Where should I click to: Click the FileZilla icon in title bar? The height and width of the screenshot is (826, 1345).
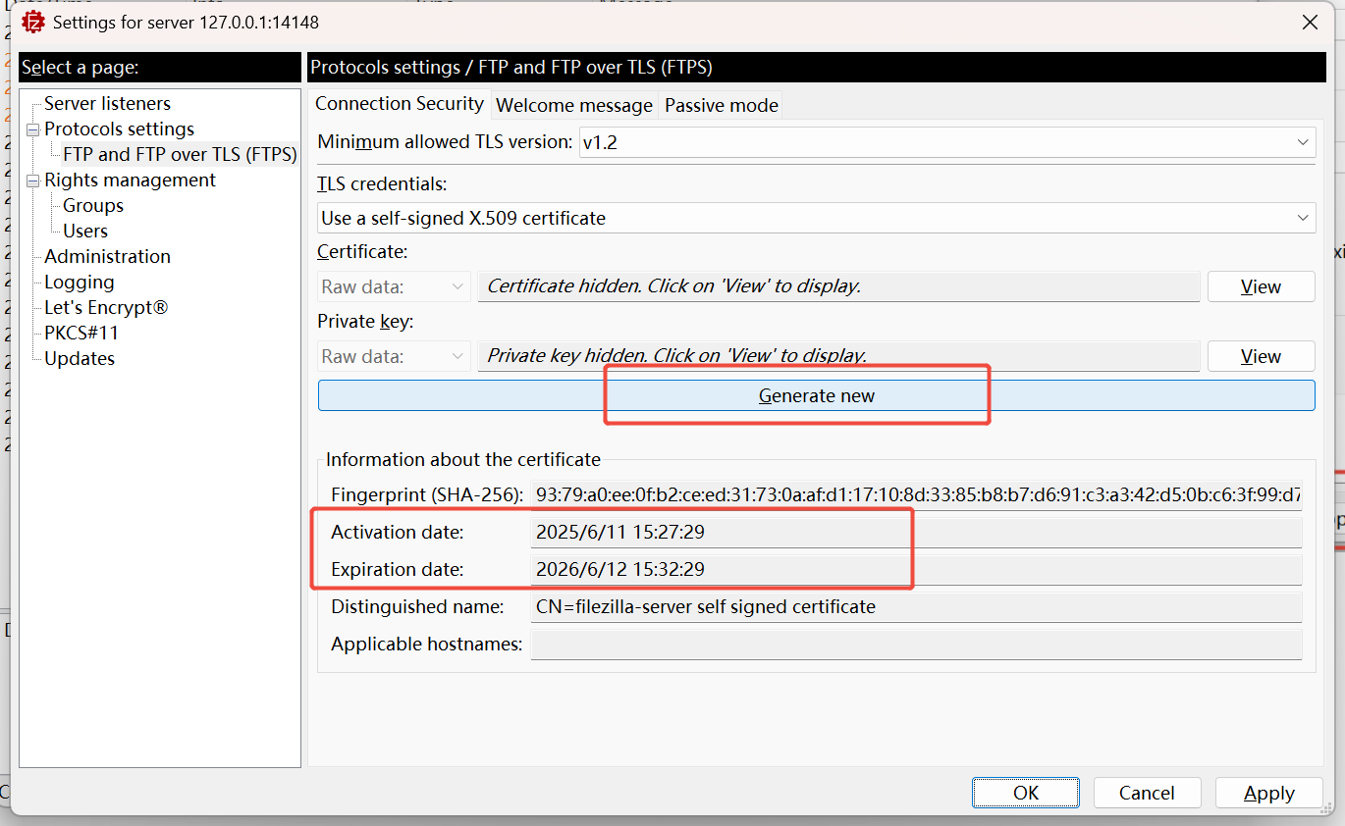pos(33,22)
